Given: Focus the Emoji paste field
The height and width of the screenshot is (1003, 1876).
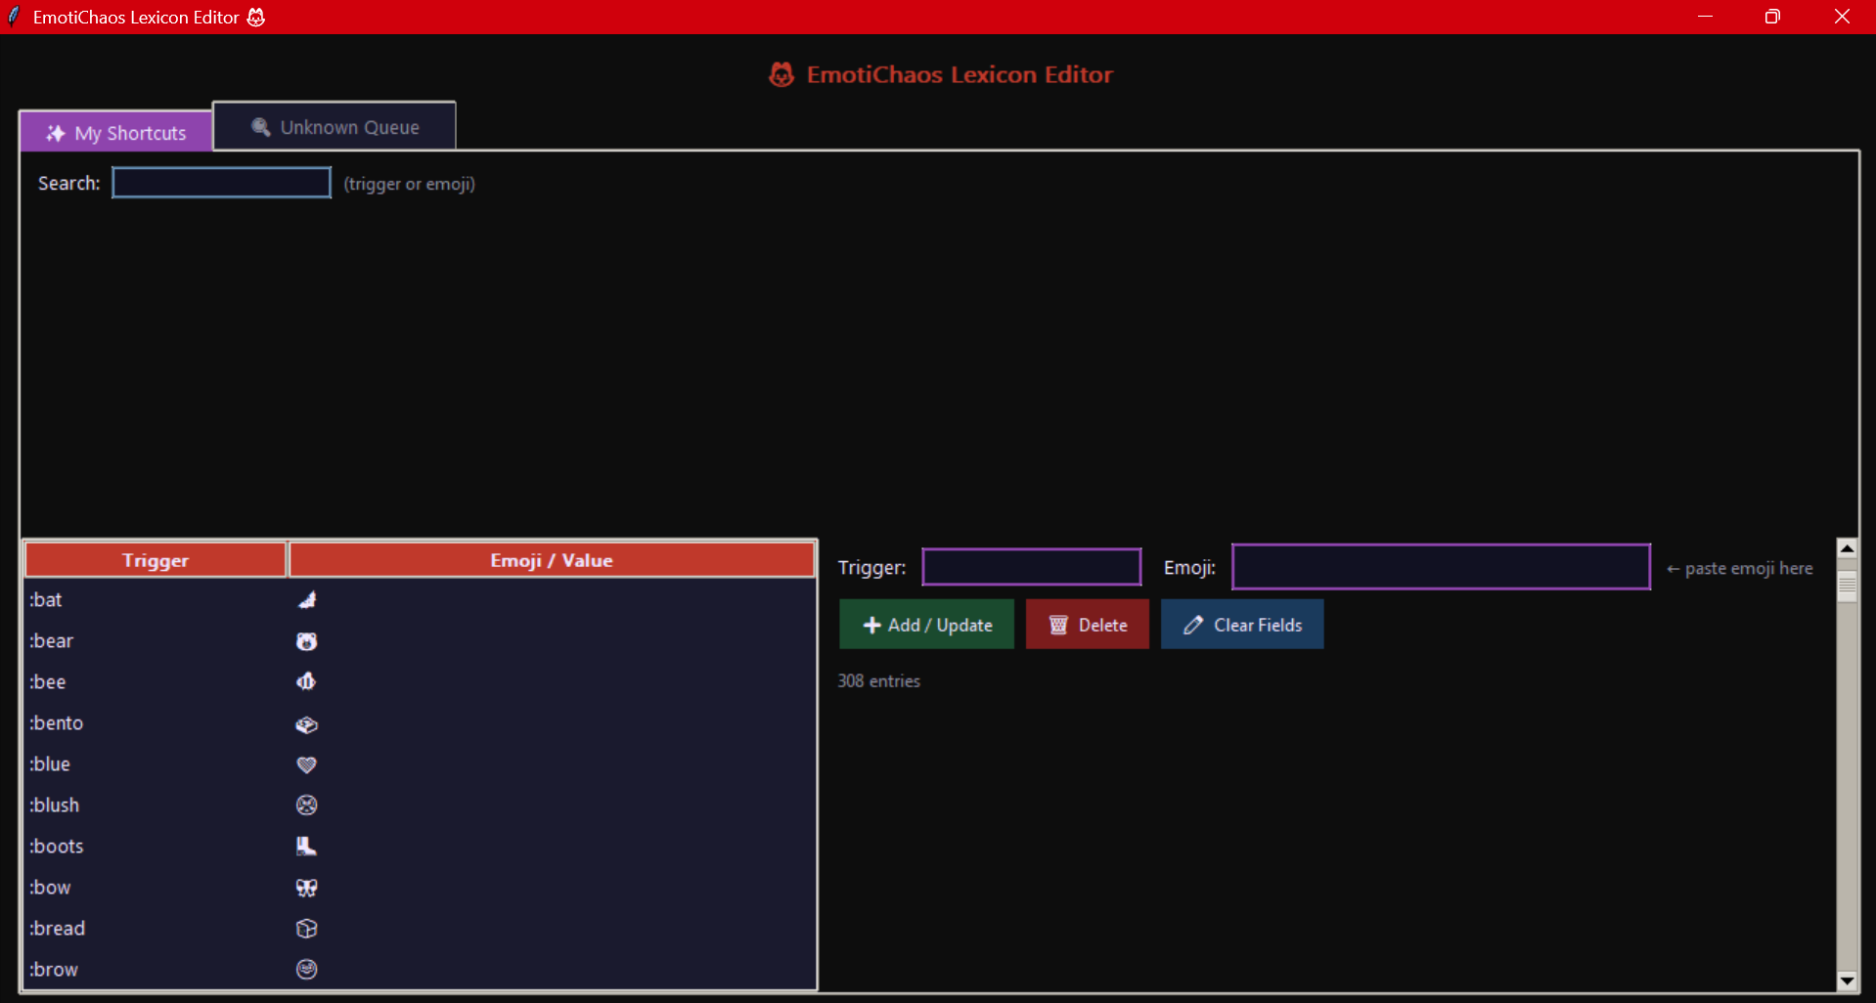Looking at the screenshot, I should click(x=1441, y=567).
